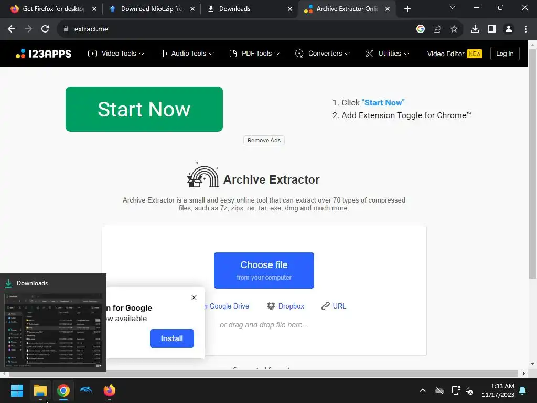The height and width of the screenshot is (403, 537).
Task: Open the taskbar clock showing 1:33 AM
Action: 498,390
